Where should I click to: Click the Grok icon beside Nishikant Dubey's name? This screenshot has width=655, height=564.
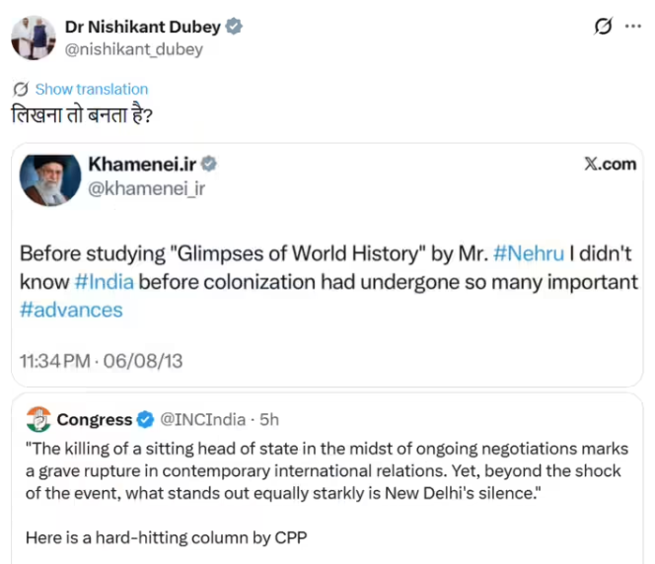[x=604, y=28]
